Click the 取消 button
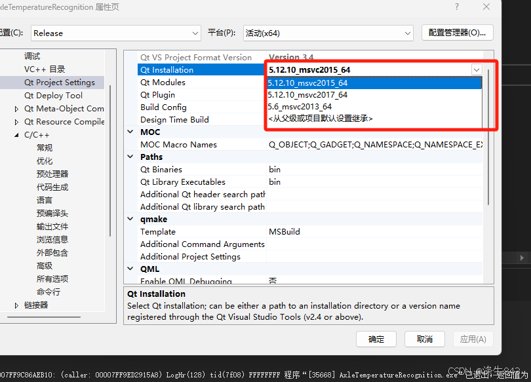Viewport: 531px width, 382px height. click(425, 339)
